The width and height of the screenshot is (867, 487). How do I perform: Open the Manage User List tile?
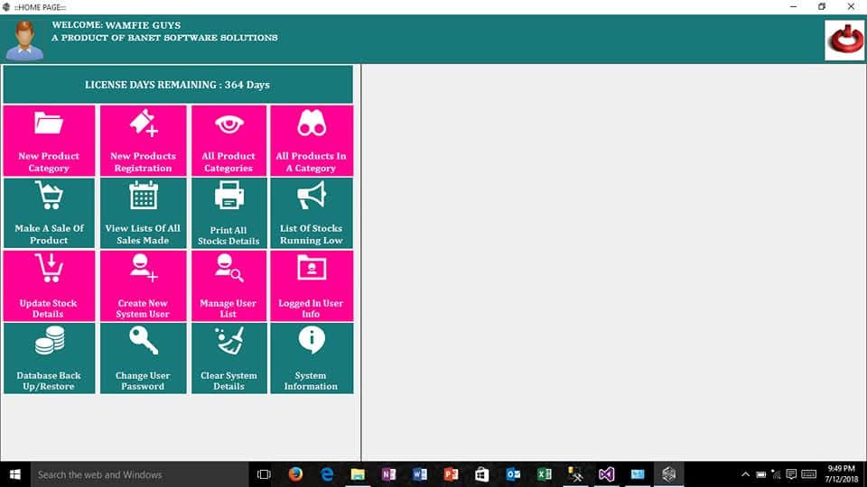click(228, 286)
